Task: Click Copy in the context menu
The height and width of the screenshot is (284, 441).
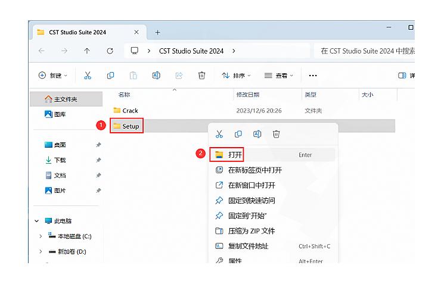Action: 238,134
